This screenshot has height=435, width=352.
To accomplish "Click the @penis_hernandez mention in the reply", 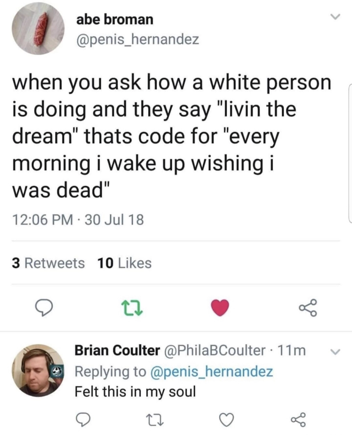I will pyautogui.click(x=212, y=371).
